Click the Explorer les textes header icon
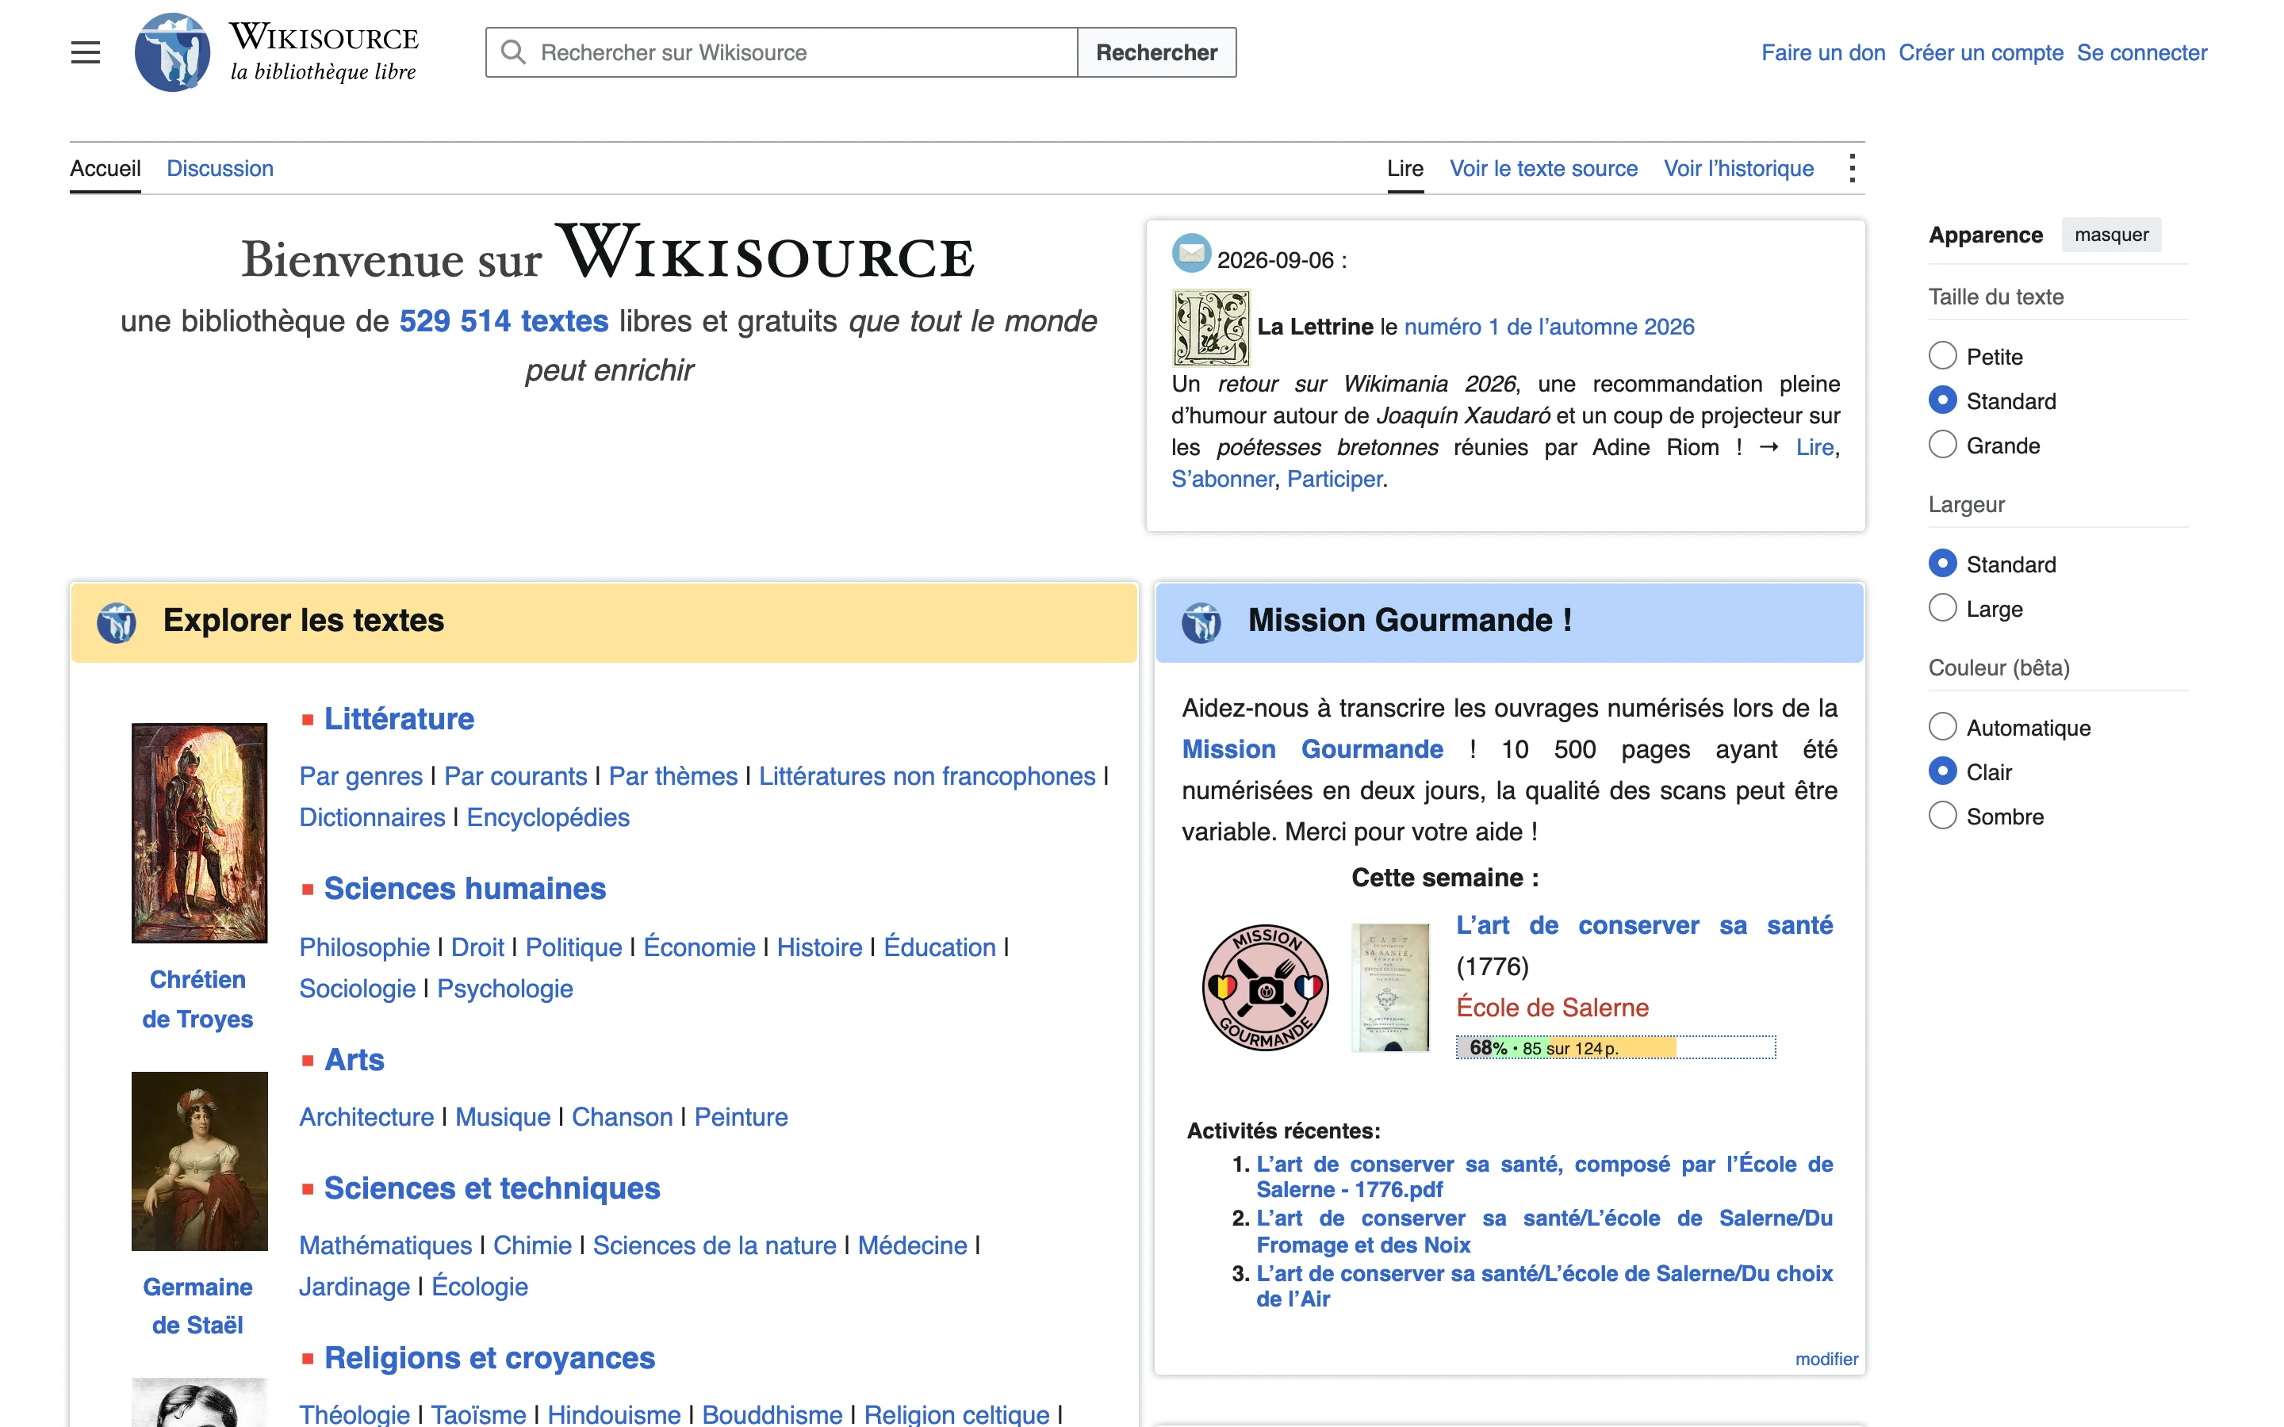Screen dimensions: 2284x1427 click(117, 622)
